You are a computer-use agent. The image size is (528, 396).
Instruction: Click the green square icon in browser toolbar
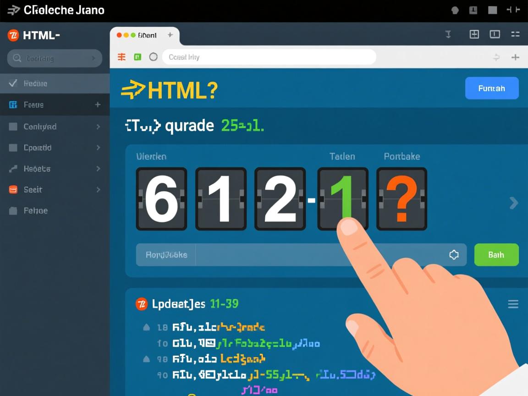(137, 57)
